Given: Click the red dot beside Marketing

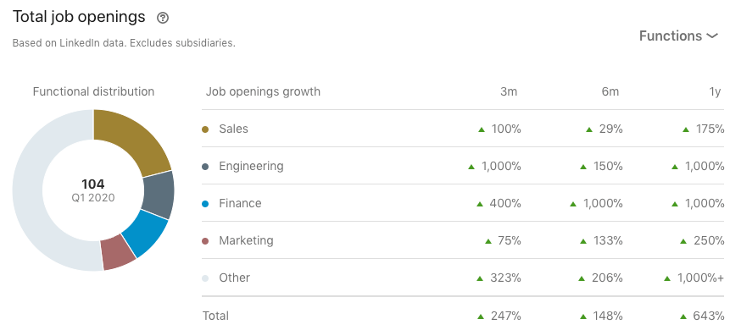Looking at the screenshot, I should (205, 241).
